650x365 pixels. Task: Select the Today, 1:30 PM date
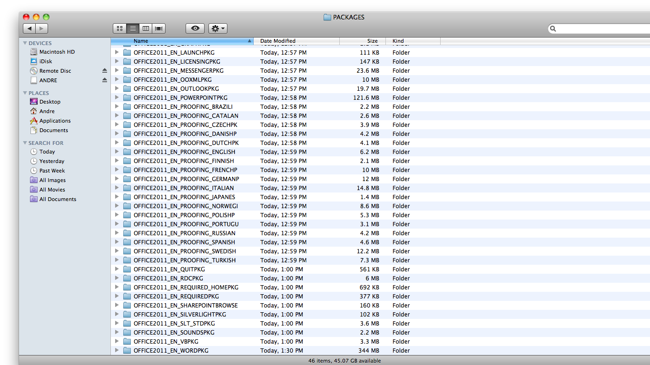(x=282, y=350)
